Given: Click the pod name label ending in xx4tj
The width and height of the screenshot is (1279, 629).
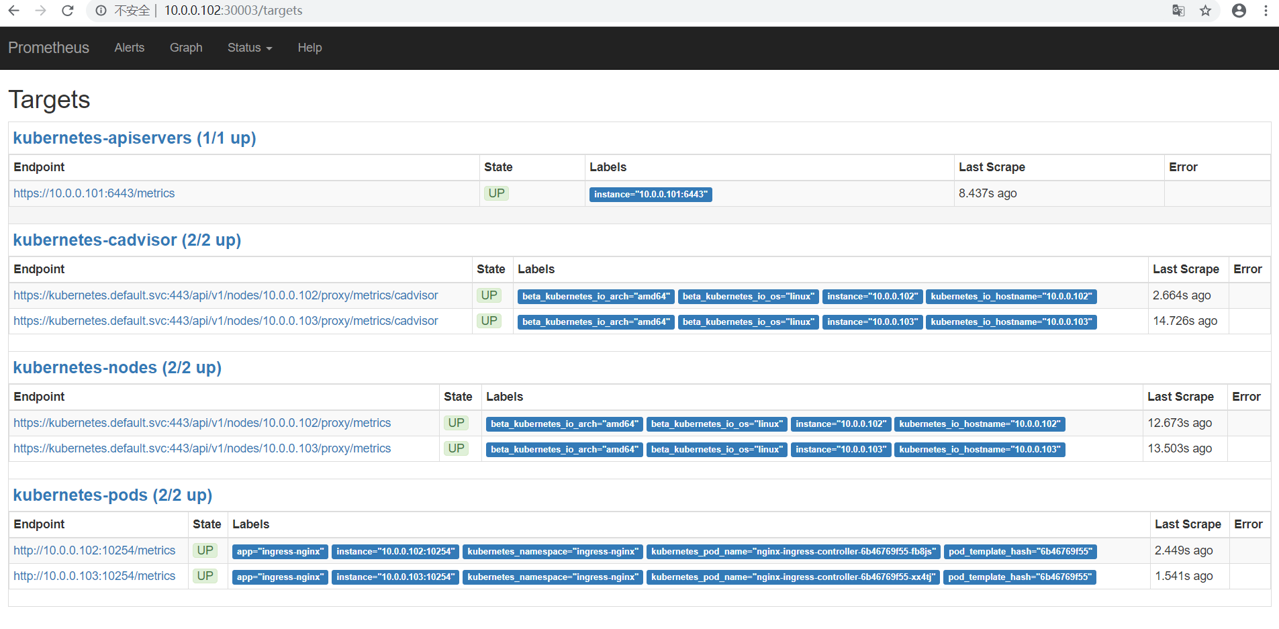Looking at the screenshot, I should coord(794,577).
